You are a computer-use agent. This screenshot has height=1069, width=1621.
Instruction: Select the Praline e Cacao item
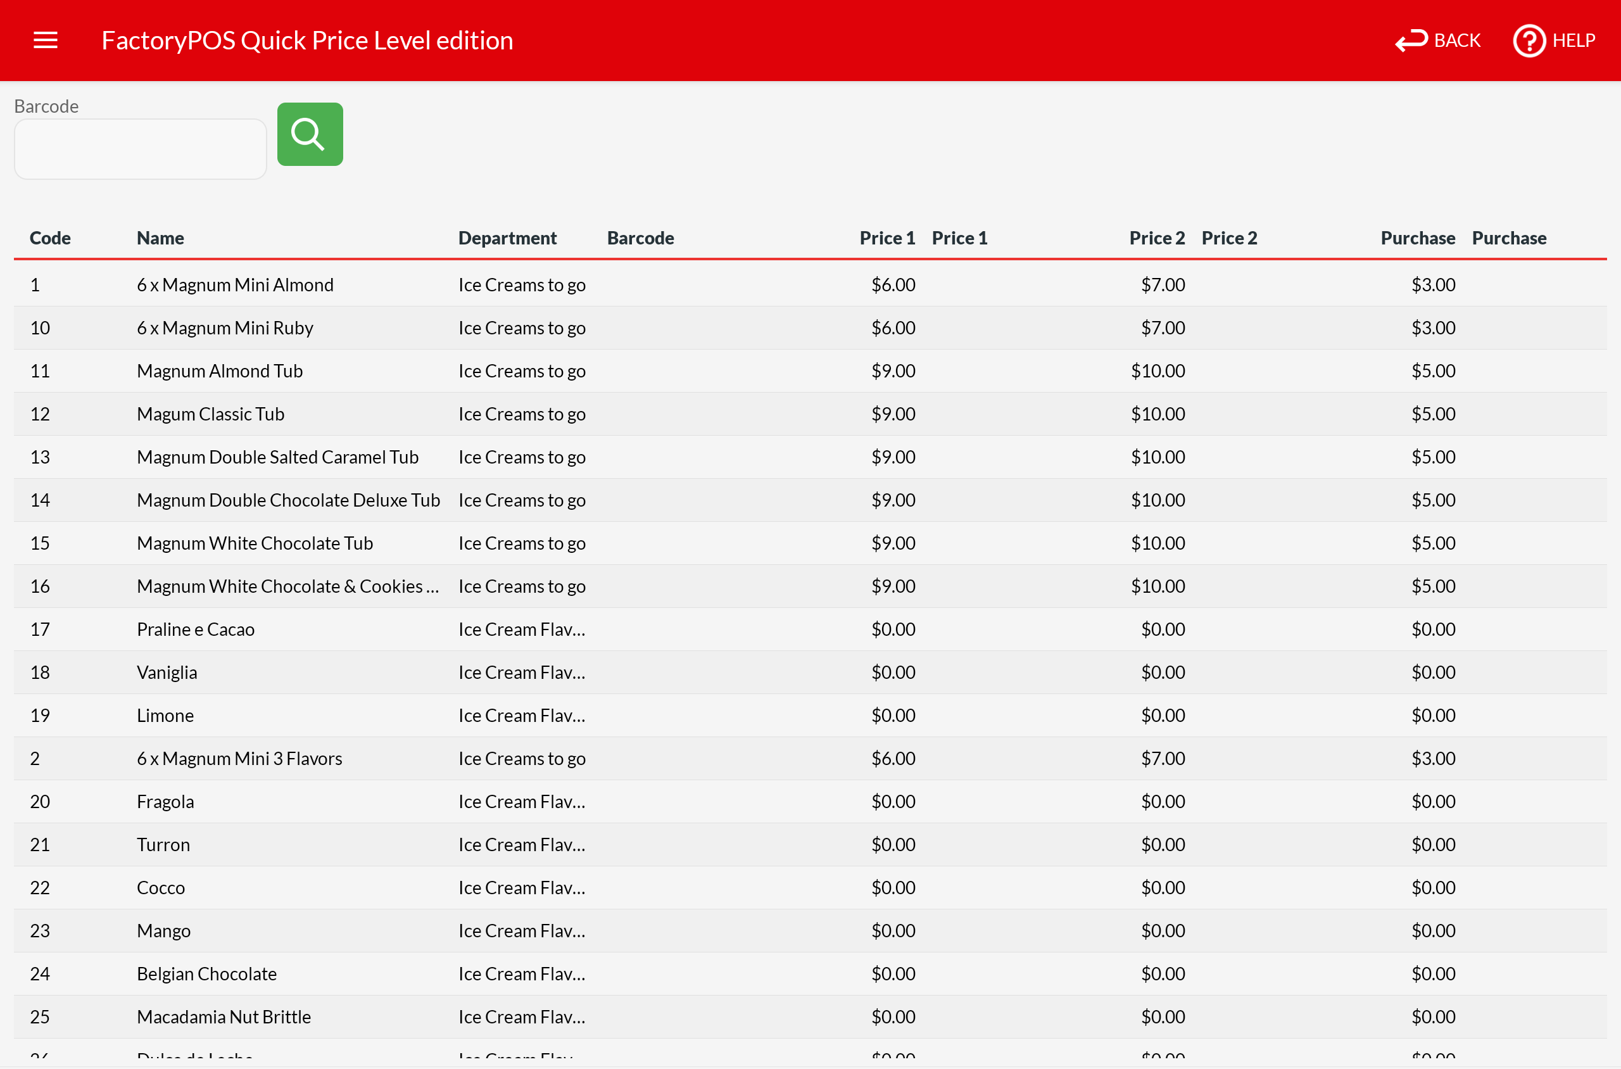pos(196,629)
